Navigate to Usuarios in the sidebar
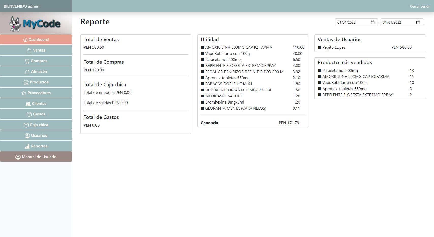The image size is (434, 237). click(36, 136)
